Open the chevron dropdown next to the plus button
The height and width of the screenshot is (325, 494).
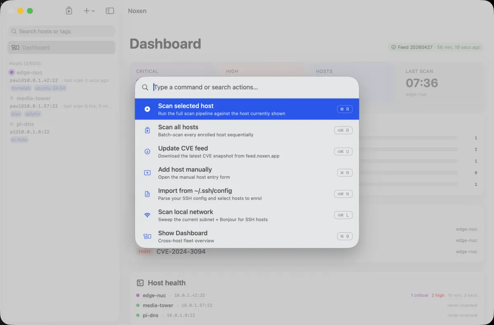coord(94,11)
